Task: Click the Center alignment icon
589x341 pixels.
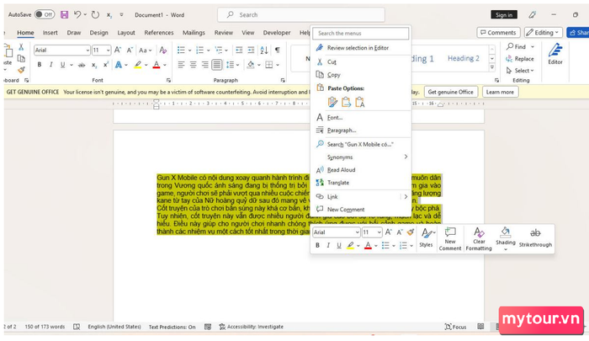Action: tap(193, 65)
